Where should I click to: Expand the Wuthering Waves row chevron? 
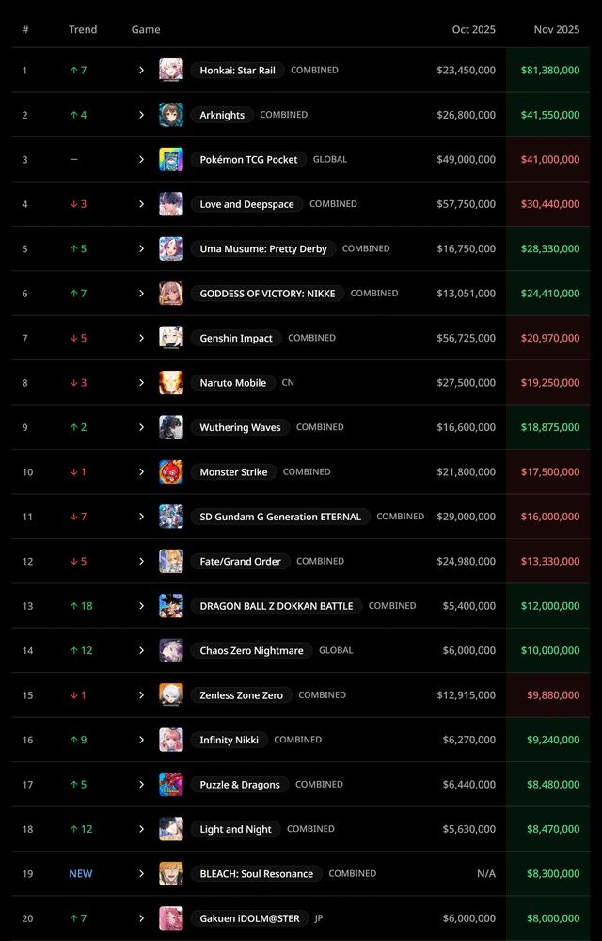pos(141,427)
